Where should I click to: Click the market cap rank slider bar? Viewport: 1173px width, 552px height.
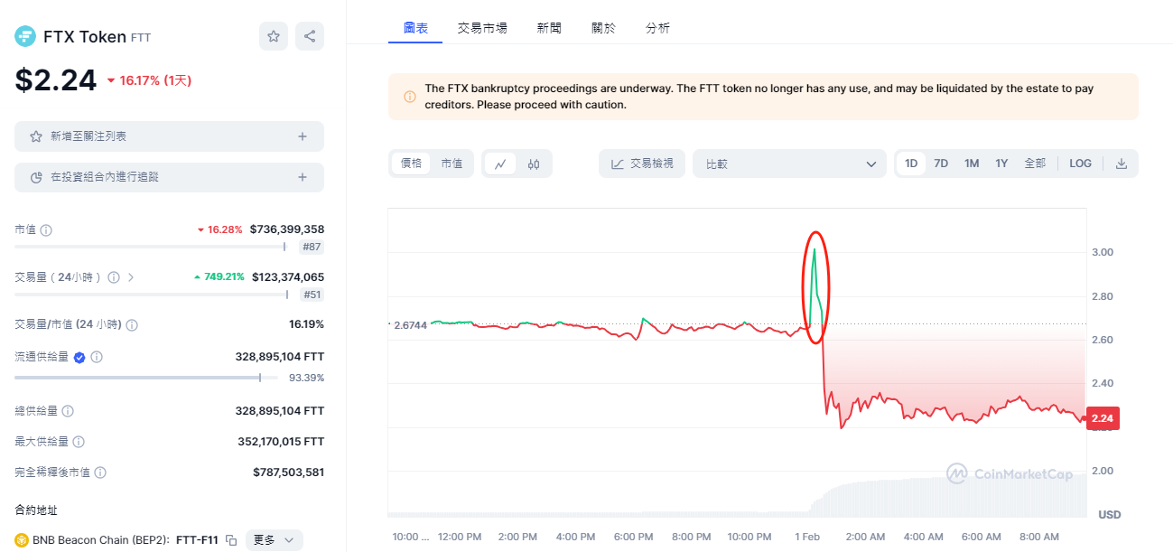click(150, 247)
